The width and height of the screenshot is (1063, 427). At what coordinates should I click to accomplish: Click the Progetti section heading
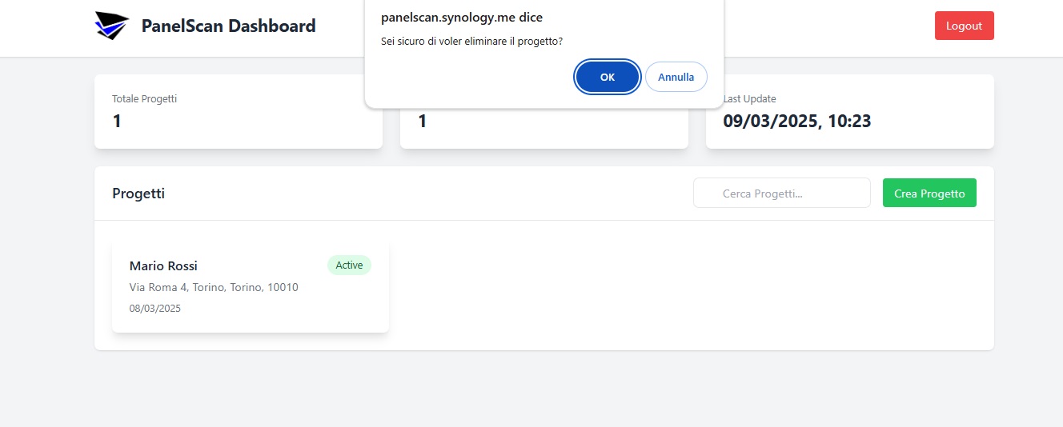pos(138,194)
